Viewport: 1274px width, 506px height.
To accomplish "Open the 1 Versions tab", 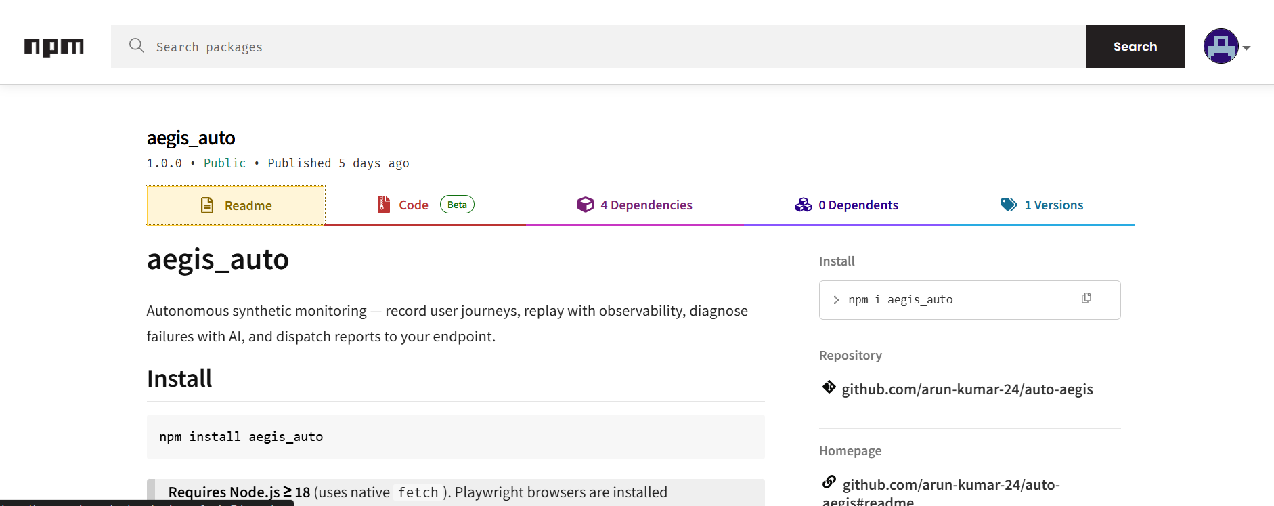I will coord(1042,205).
